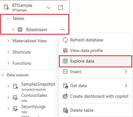Viewport: 133px width, 117px height.
Task: Select the Bikestream table name
Action: pyautogui.click(x=37, y=30)
